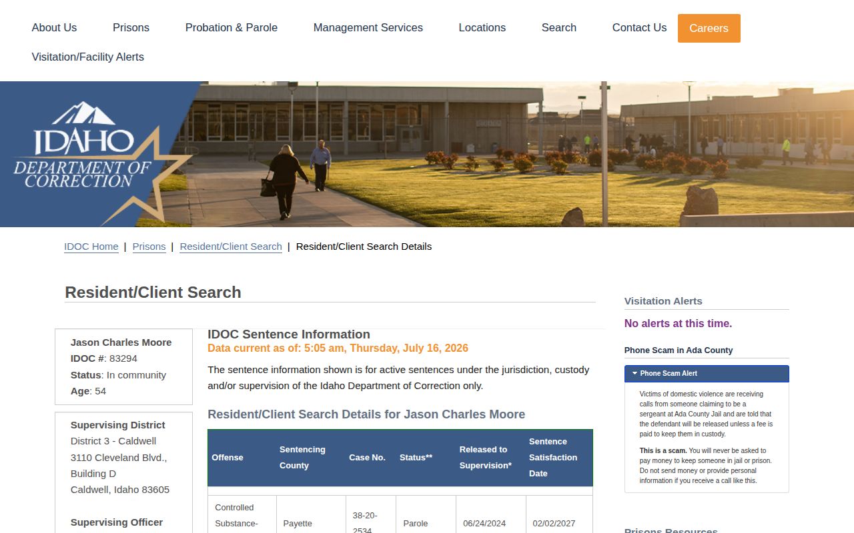Open the Prisons menu item
854x533 pixels.
(x=131, y=28)
